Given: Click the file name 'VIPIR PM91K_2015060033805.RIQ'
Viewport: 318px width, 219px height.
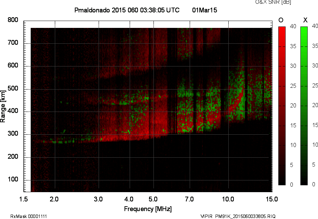Looking at the screenshot, I should [238, 216].
